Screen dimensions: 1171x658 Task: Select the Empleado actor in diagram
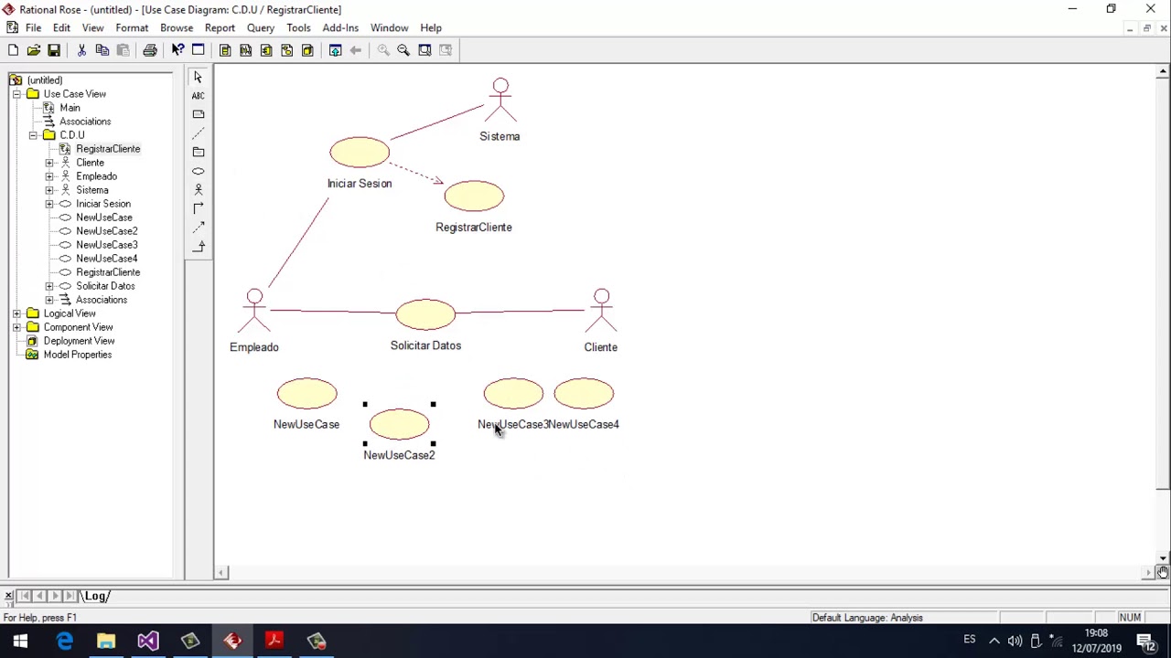[x=254, y=311]
